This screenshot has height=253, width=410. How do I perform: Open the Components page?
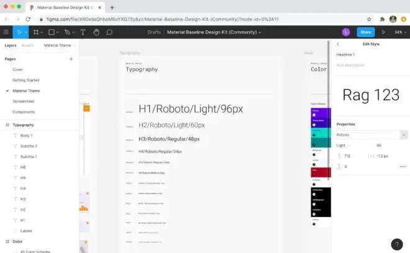24,112
